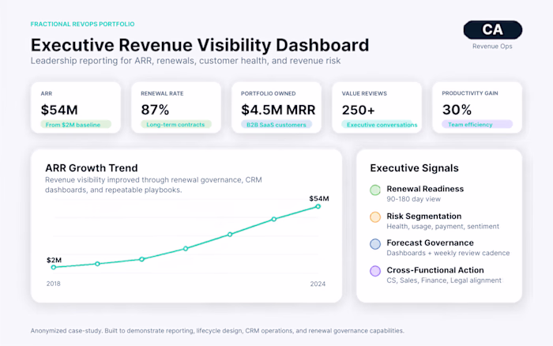The width and height of the screenshot is (553, 346).
Task: Click the '90-180 day view' subtitle
Action: [414, 199]
